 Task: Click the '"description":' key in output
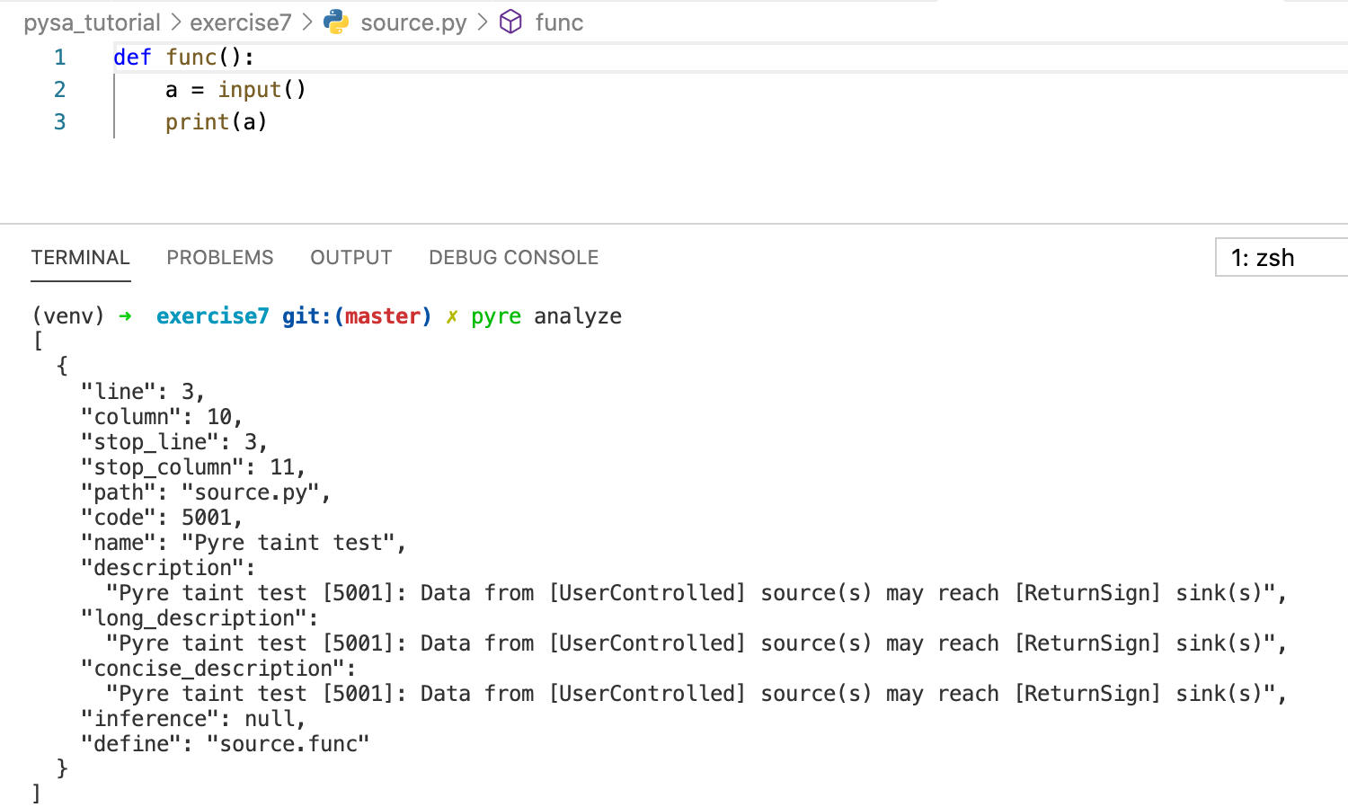[x=168, y=568]
